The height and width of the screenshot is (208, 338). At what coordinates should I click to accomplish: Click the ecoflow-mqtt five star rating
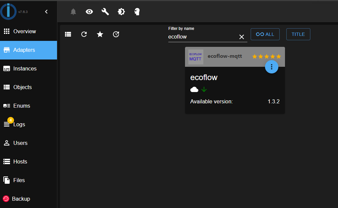pos(267,56)
